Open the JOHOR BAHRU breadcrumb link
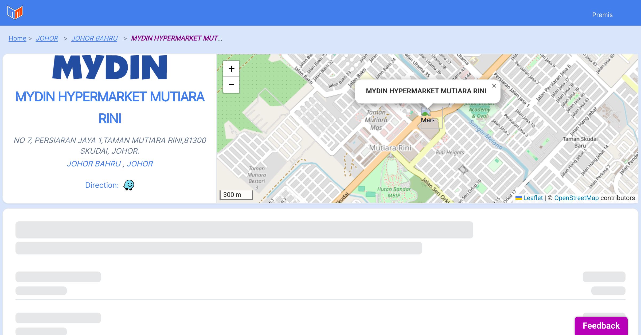 (94, 38)
